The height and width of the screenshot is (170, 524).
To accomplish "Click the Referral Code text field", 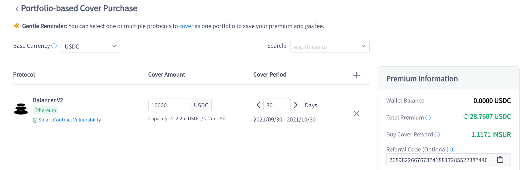I will point(438,160).
